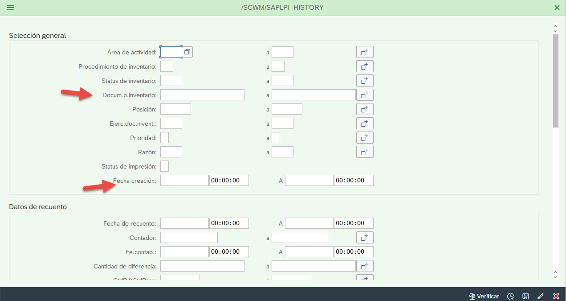Click the scroll up arrow at top

coord(555,26)
